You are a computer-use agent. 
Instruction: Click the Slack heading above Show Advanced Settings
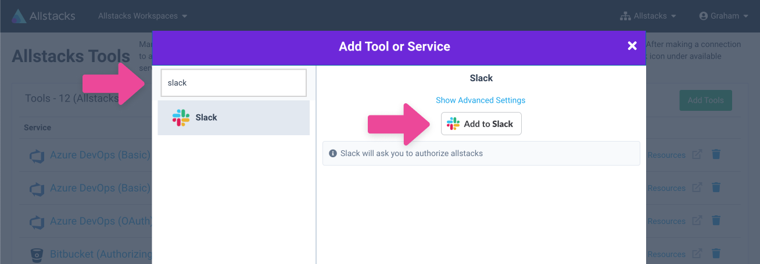click(x=481, y=78)
